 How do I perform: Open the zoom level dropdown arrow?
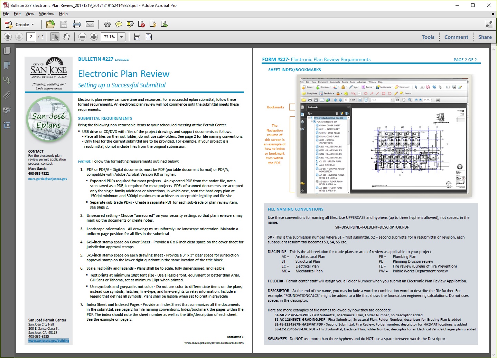[x=122, y=37]
